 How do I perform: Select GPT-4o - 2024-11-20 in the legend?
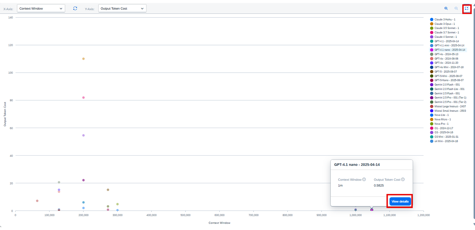(x=444, y=63)
